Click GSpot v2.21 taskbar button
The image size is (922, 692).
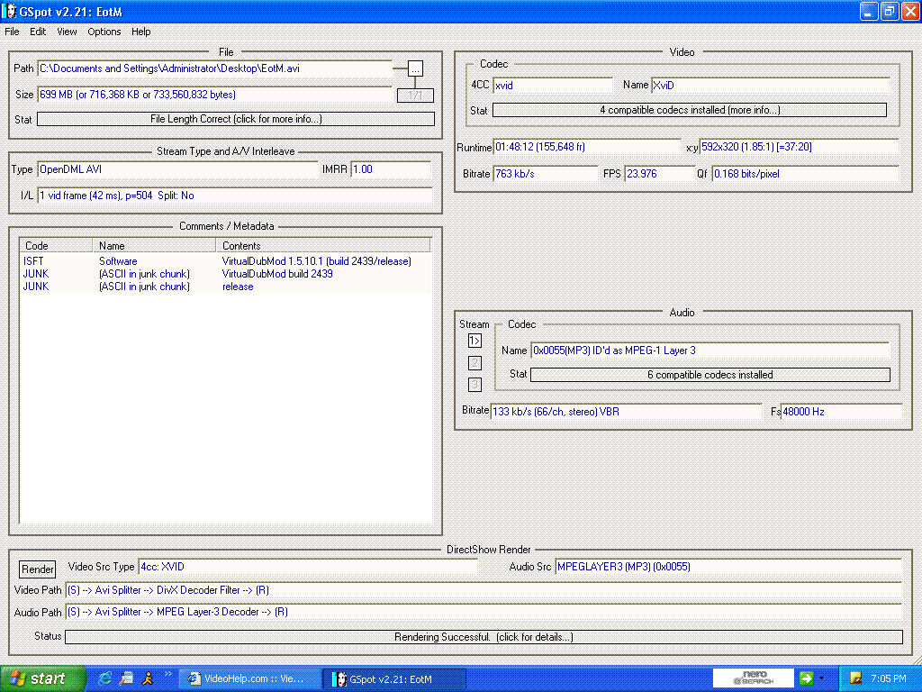(395, 679)
